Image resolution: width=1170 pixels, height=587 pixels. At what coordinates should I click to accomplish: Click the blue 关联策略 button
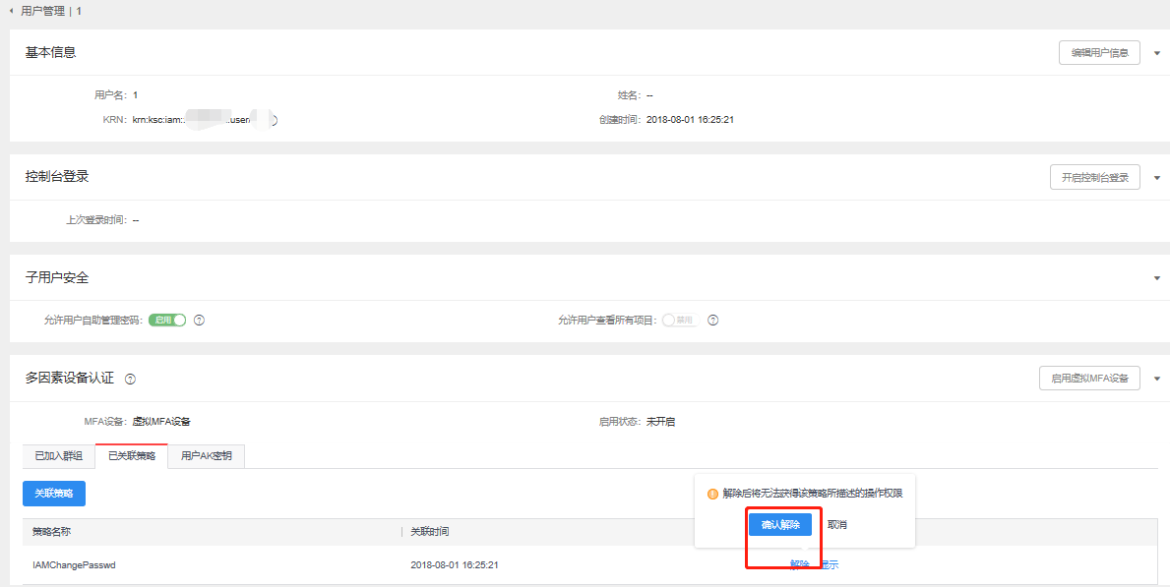(x=54, y=494)
